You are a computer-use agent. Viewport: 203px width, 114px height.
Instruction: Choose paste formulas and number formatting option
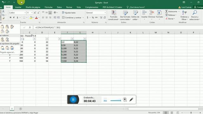click(7, 27)
